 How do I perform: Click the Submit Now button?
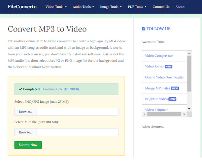click(28, 145)
